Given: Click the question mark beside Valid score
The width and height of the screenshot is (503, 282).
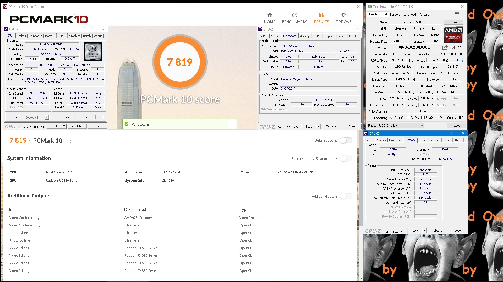Looking at the screenshot, I should 232,124.
